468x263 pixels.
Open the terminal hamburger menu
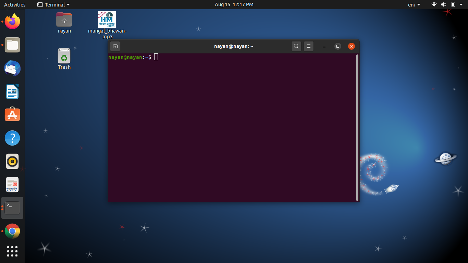tap(309, 46)
